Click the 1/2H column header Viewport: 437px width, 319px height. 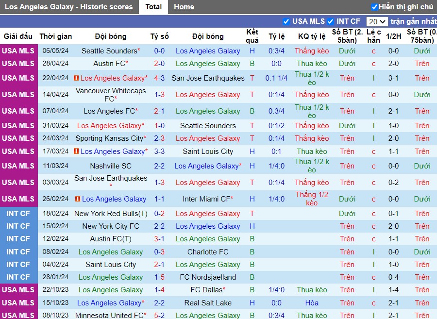[393, 36]
